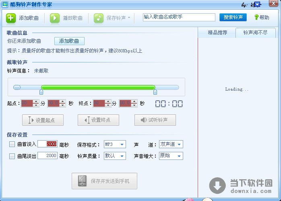Click the 曲尾淡出 milliseconds field
Viewport: 281px width, 201px height.
tap(48, 155)
